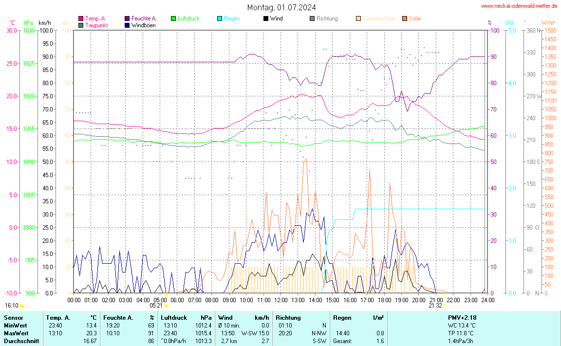The image size is (561, 346).
Task: Click the sunrise icon beside 05:21
Action: [x=166, y=306]
